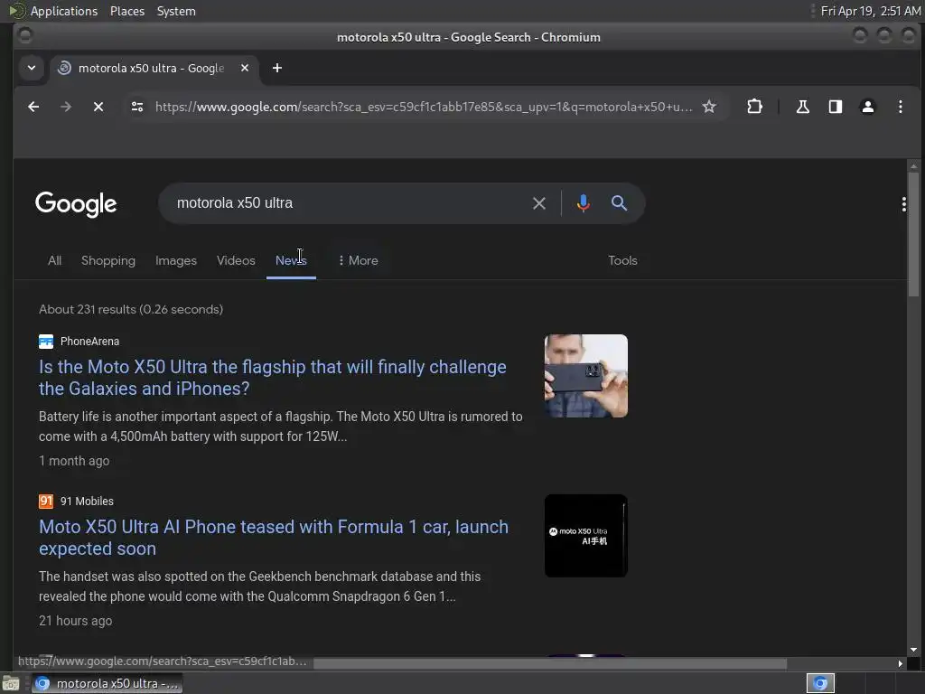Click the 91 Mobiles orange favicon
Image resolution: width=925 pixels, height=694 pixels.
click(46, 501)
